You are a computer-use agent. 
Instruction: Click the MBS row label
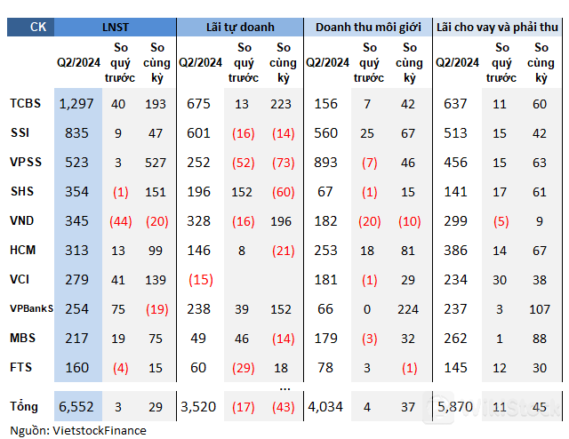(23, 339)
